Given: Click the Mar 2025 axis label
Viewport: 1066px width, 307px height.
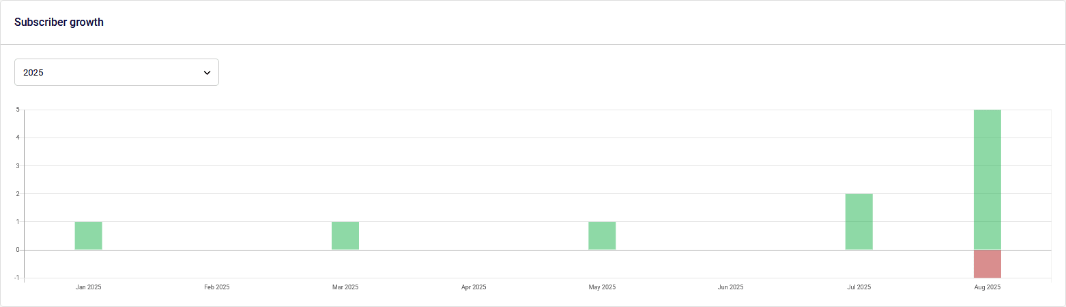Looking at the screenshot, I should 345,287.
